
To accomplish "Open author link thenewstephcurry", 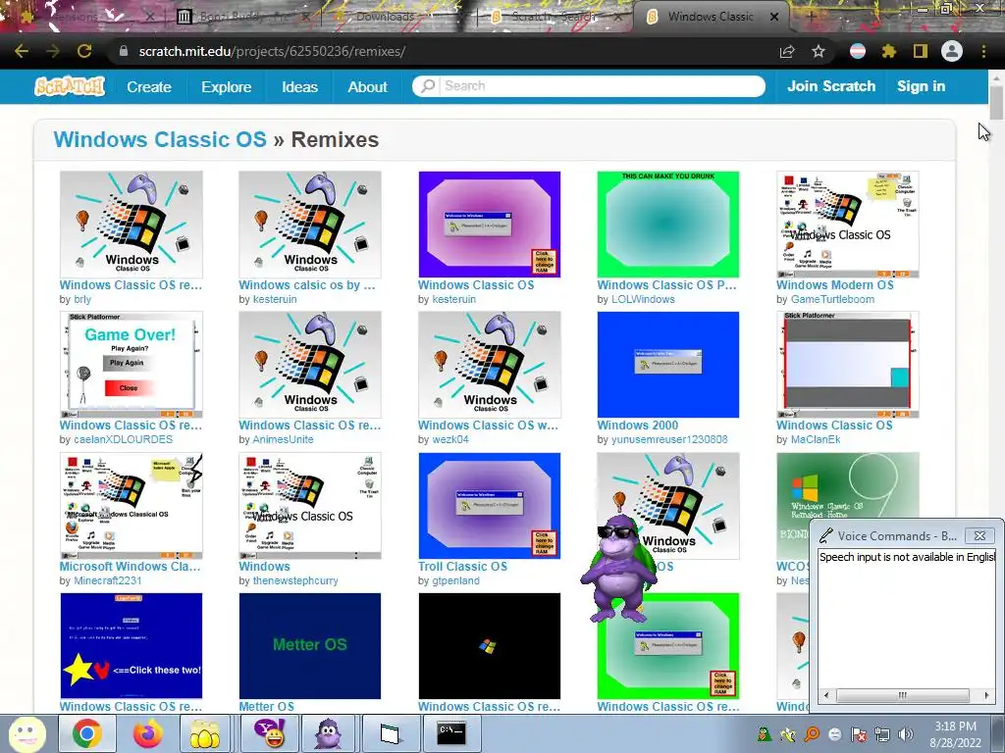I will point(294,580).
